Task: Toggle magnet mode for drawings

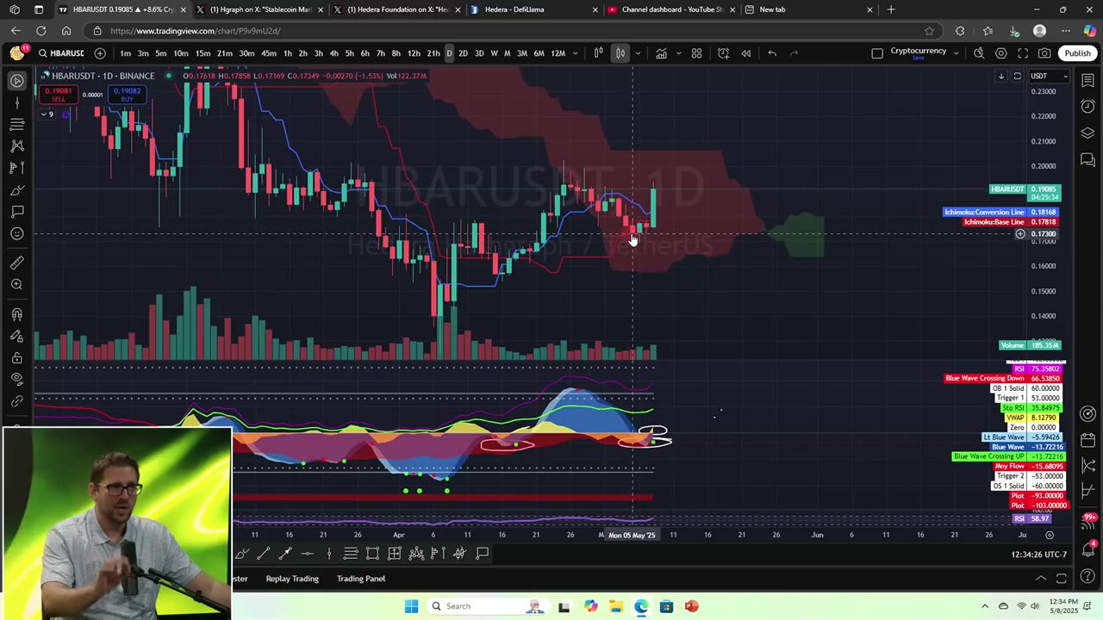Action: coord(17,314)
